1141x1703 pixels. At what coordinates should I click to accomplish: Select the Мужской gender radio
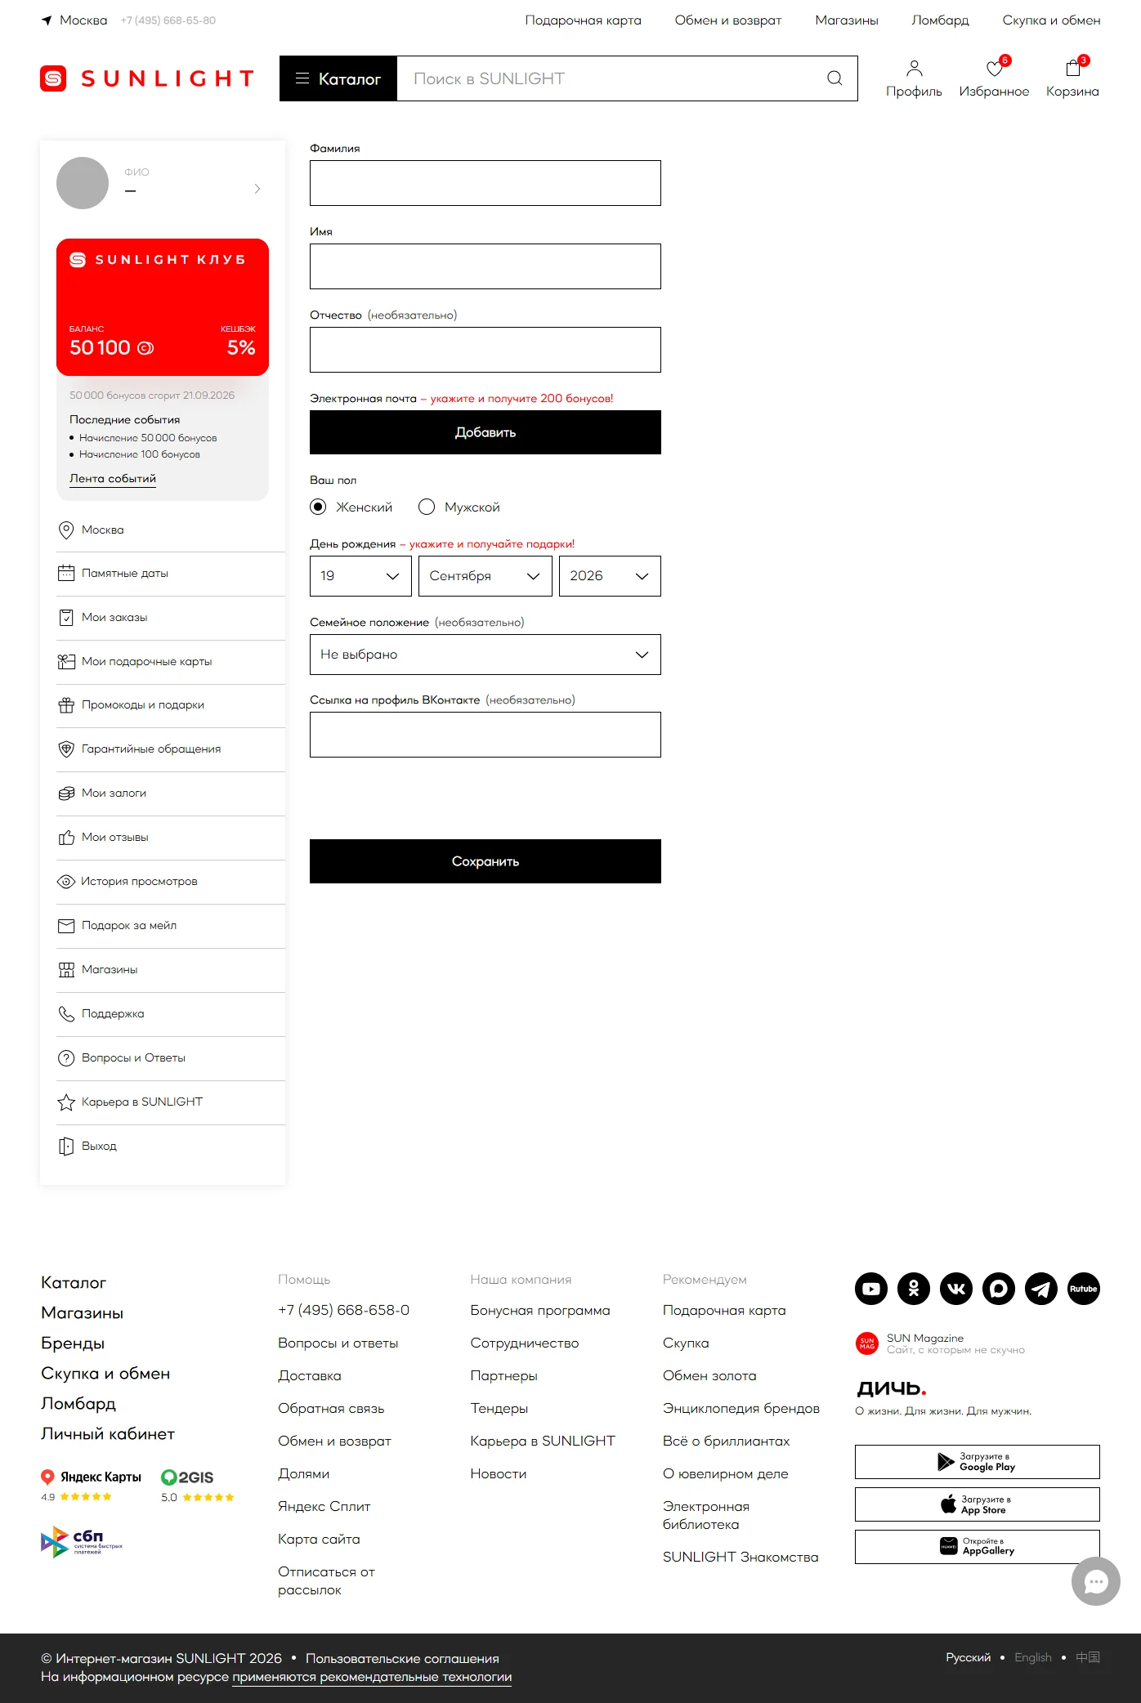[x=427, y=507]
